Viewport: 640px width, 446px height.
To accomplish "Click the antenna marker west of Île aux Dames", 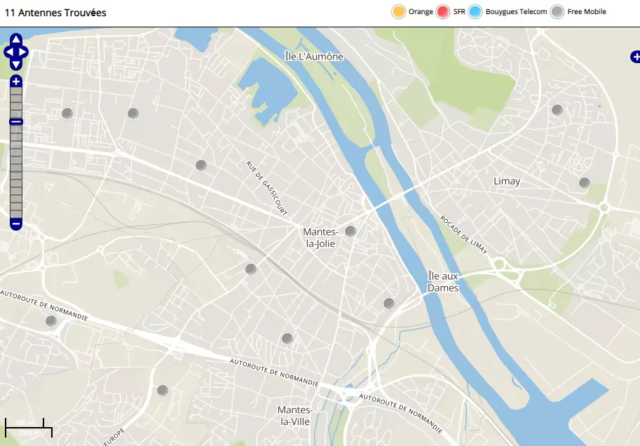I will (389, 303).
